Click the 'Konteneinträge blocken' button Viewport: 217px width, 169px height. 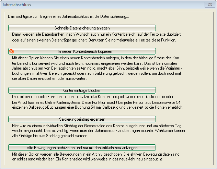(82, 90)
